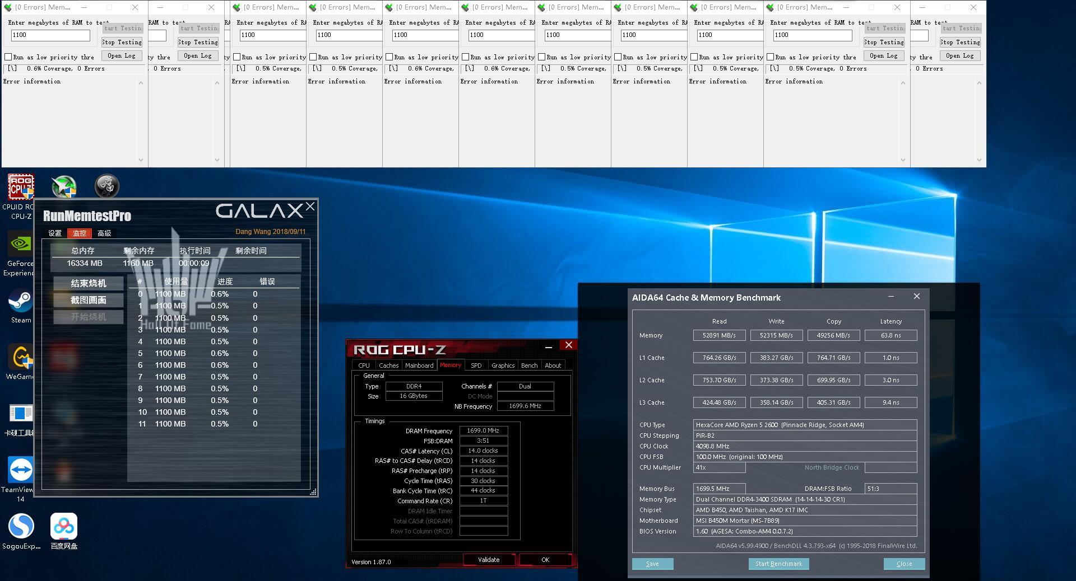Click row 0 in the RunMemtestPro table
Viewport: 1076px width, 581px height.
(214, 294)
